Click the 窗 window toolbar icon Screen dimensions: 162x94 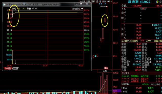100,2
